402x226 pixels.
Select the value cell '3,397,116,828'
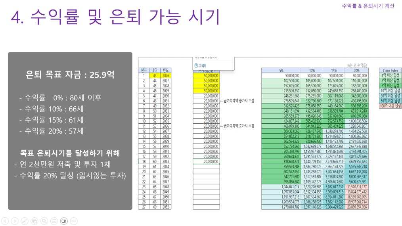[x=312, y=207]
